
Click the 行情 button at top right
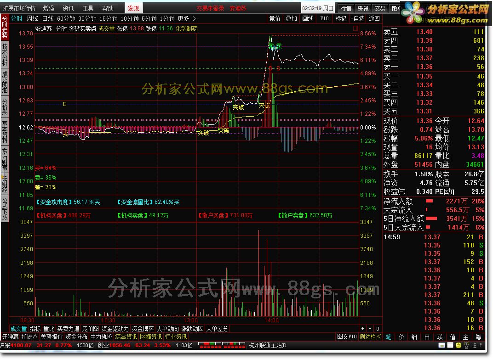pyautogui.click(x=346, y=8)
